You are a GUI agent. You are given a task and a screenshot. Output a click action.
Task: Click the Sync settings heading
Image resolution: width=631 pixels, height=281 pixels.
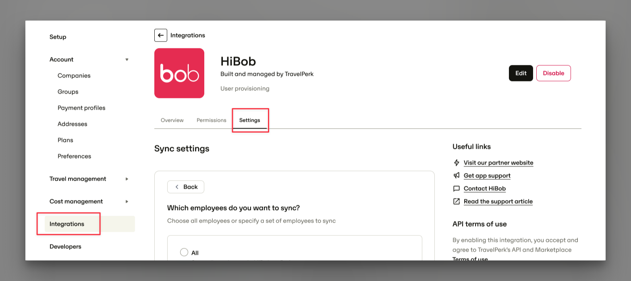182,149
